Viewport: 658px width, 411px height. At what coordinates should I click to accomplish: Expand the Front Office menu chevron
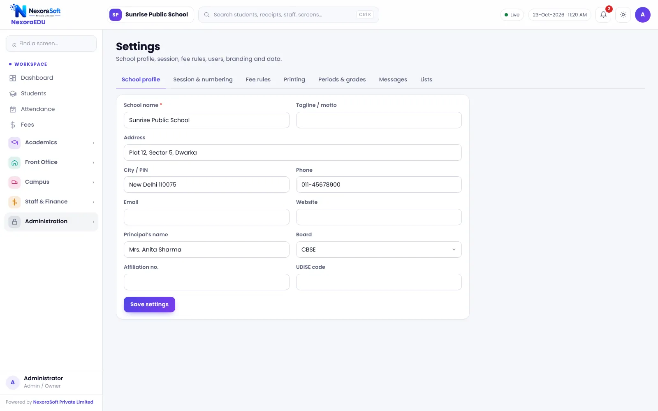(x=93, y=163)
